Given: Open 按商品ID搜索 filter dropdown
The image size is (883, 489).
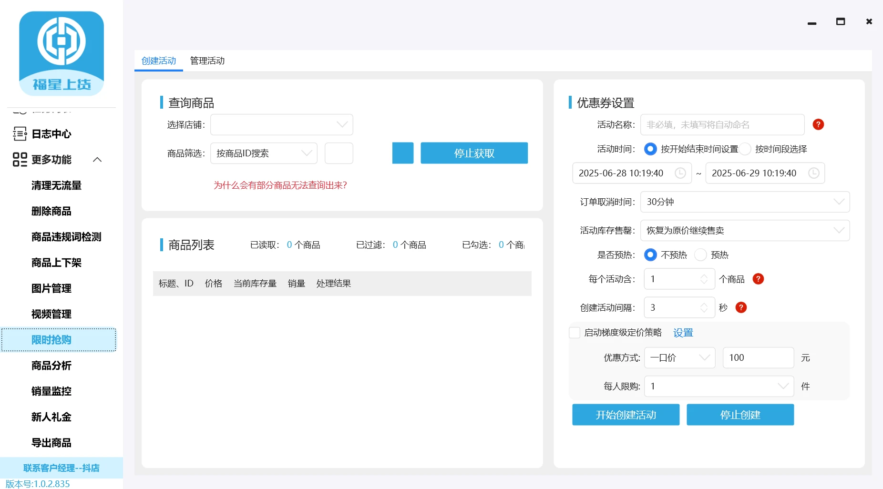Looking at the screenshot, I should pyautogui.click(x=264, y=153).
